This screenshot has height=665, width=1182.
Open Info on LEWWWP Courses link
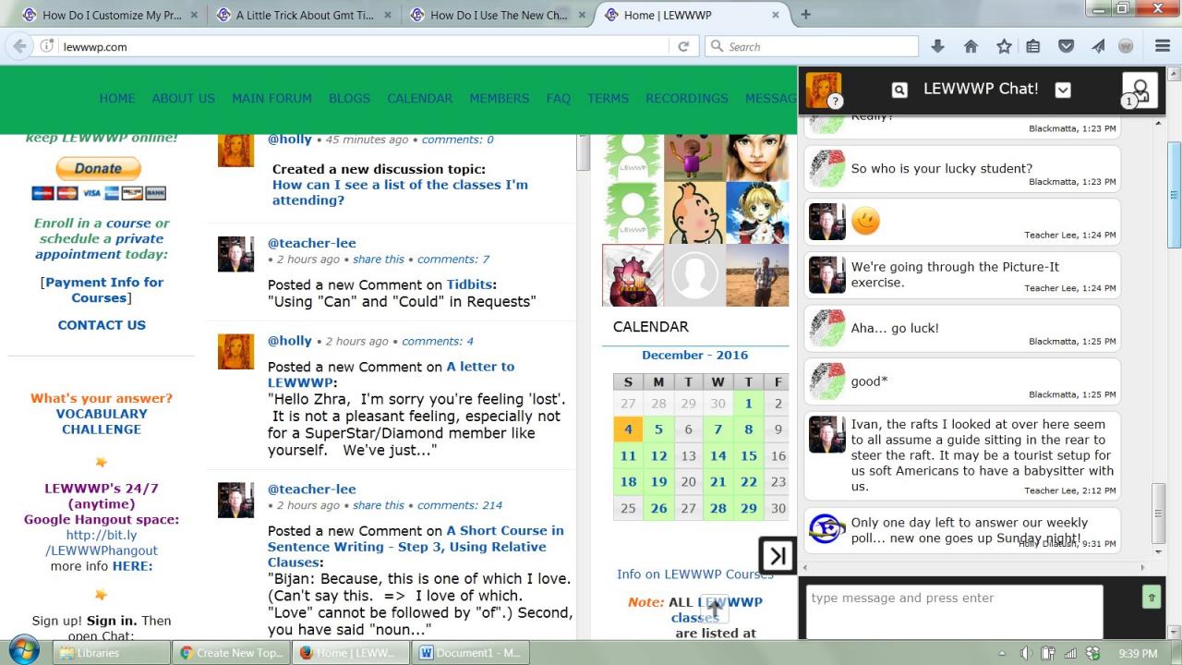point(695,574)
